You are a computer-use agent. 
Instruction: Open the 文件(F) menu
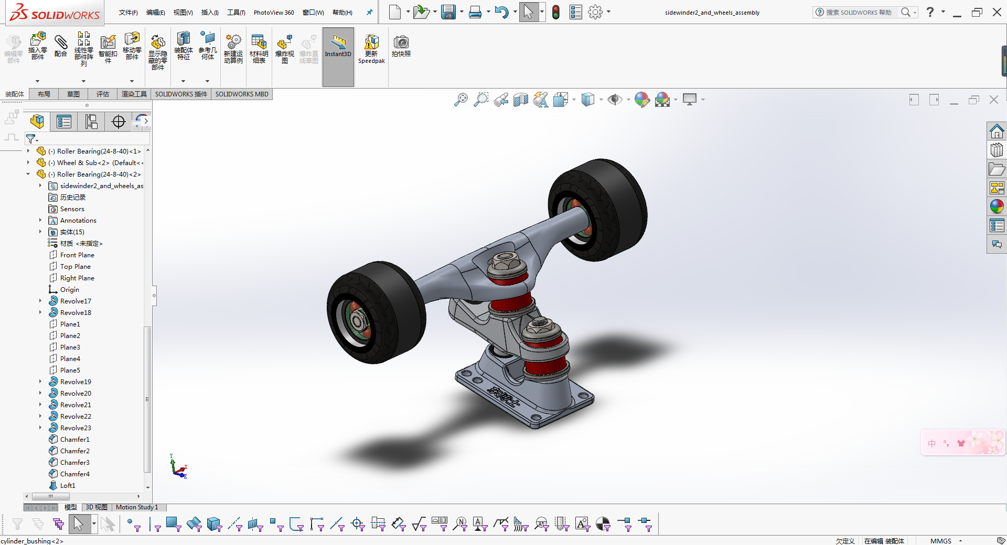(128, 13)
